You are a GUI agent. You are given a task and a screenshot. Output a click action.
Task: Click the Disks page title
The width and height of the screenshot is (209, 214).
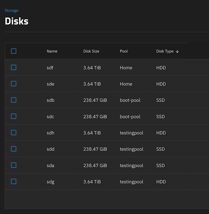click(x=17, y=21)
